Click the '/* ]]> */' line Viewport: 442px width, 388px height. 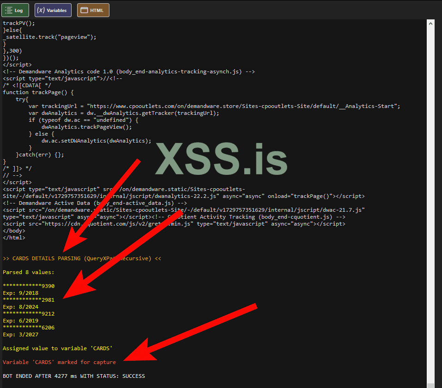coord(17,168)
